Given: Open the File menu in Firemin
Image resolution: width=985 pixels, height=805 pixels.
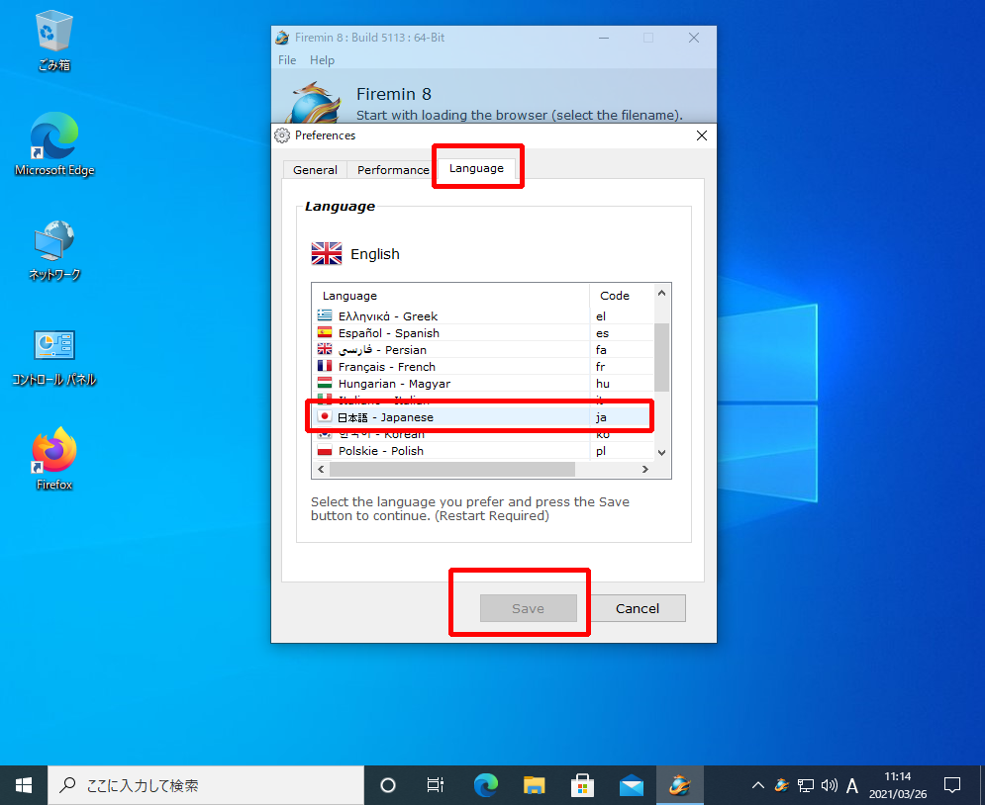Looking at the screenshot, I should tap(287, 60).
